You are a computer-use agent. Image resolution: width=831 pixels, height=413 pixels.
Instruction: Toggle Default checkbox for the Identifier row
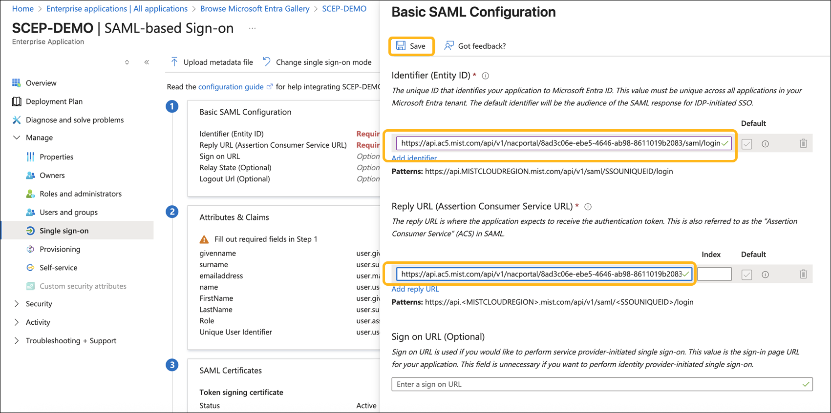[746, 144]
